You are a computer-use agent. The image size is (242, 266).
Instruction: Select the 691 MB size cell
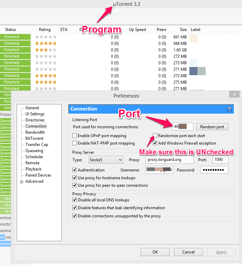[x=180, y=37]
